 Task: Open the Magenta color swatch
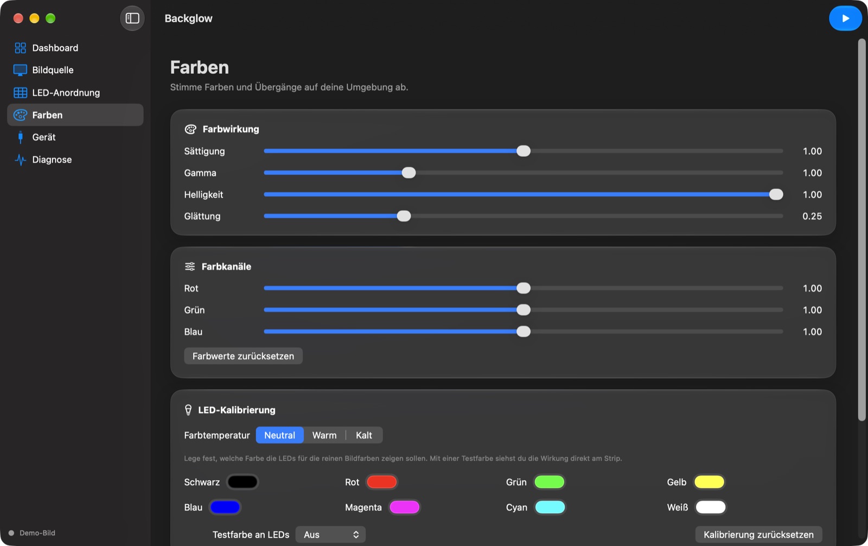click(x=405, y=507)
